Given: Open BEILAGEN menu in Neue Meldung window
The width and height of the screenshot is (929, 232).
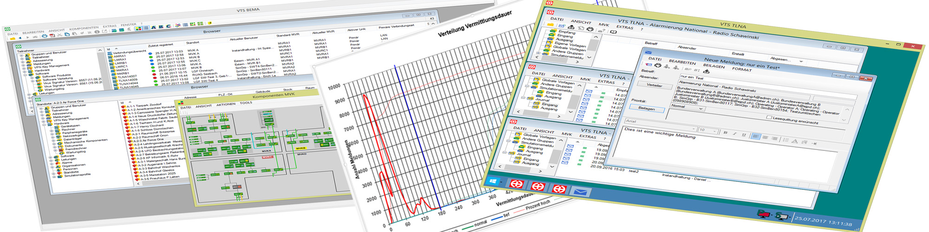Looking at the screenshot, I should pyautogui.click(x=713, y=66).
